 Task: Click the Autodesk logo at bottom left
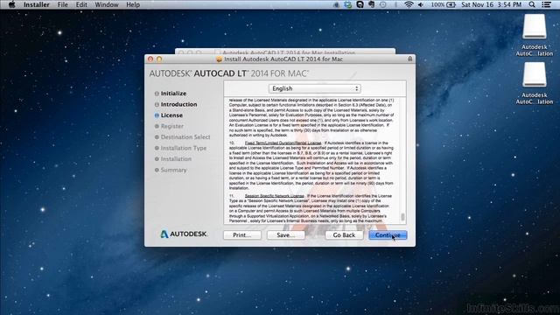[x=183, y=234]
